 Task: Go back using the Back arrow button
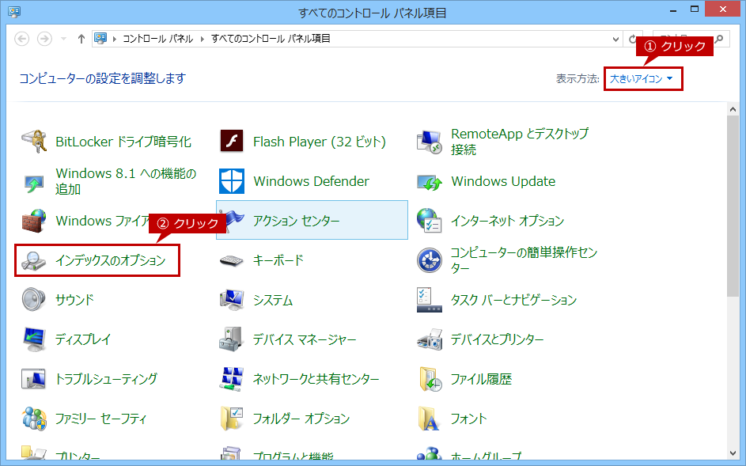coord(22,39)
